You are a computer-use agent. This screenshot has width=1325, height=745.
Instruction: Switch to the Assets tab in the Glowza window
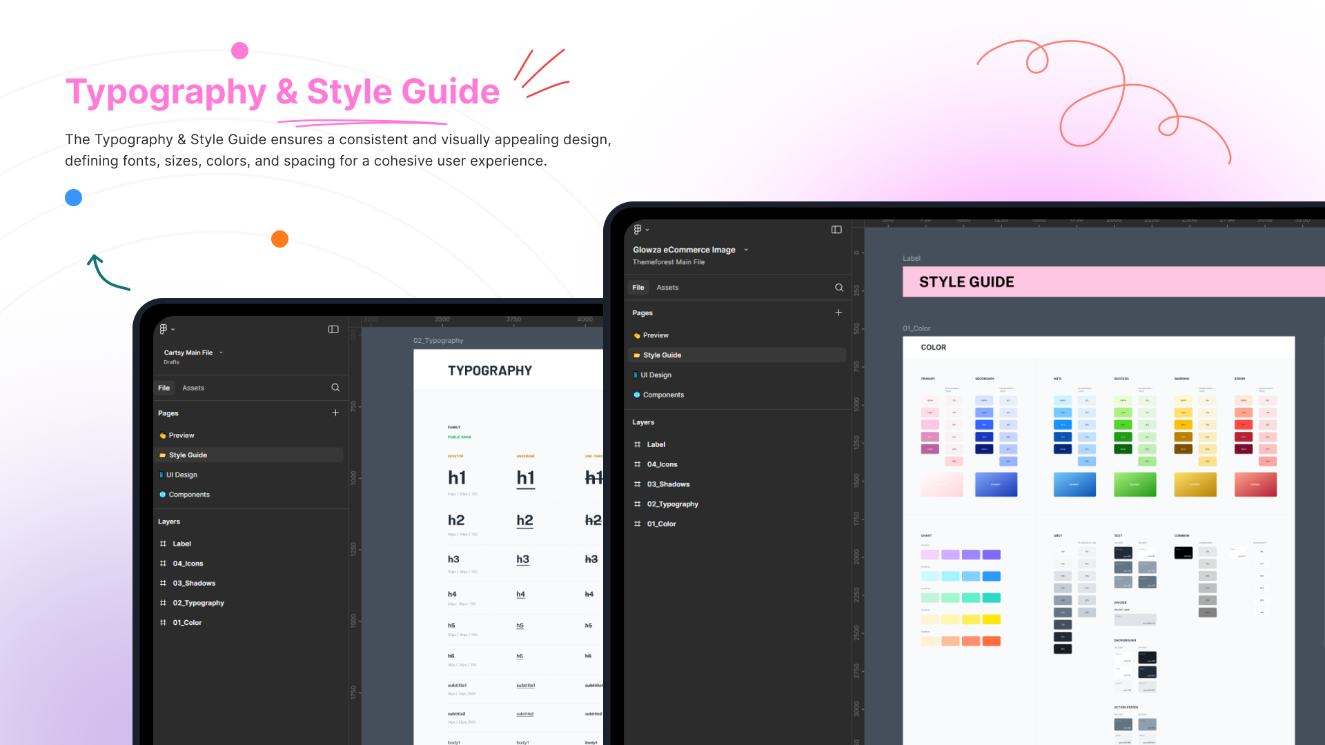pos(667,288)
